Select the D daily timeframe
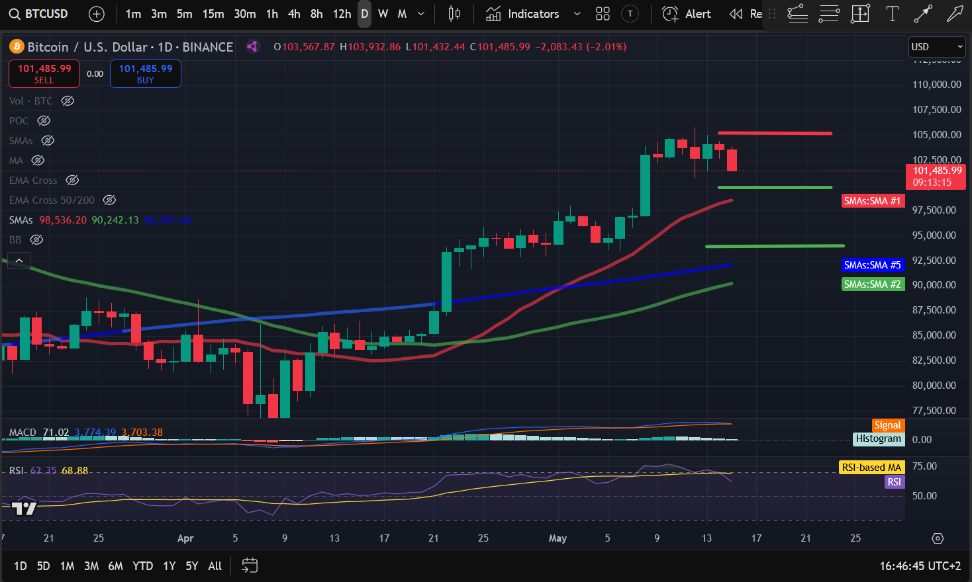Viewport: 972px width, 582px height. pos(364,14)
